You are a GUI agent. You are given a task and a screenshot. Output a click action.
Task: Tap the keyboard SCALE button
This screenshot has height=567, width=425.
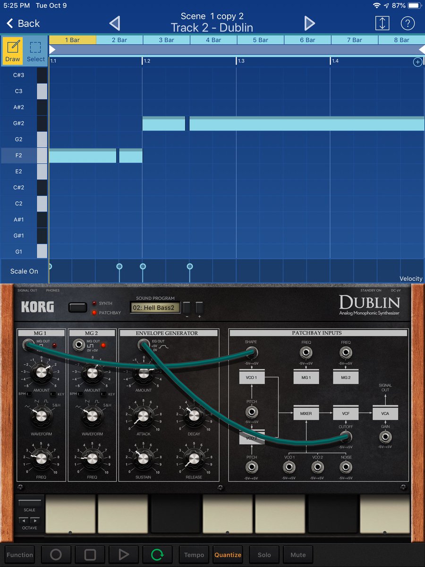[29, 503]
